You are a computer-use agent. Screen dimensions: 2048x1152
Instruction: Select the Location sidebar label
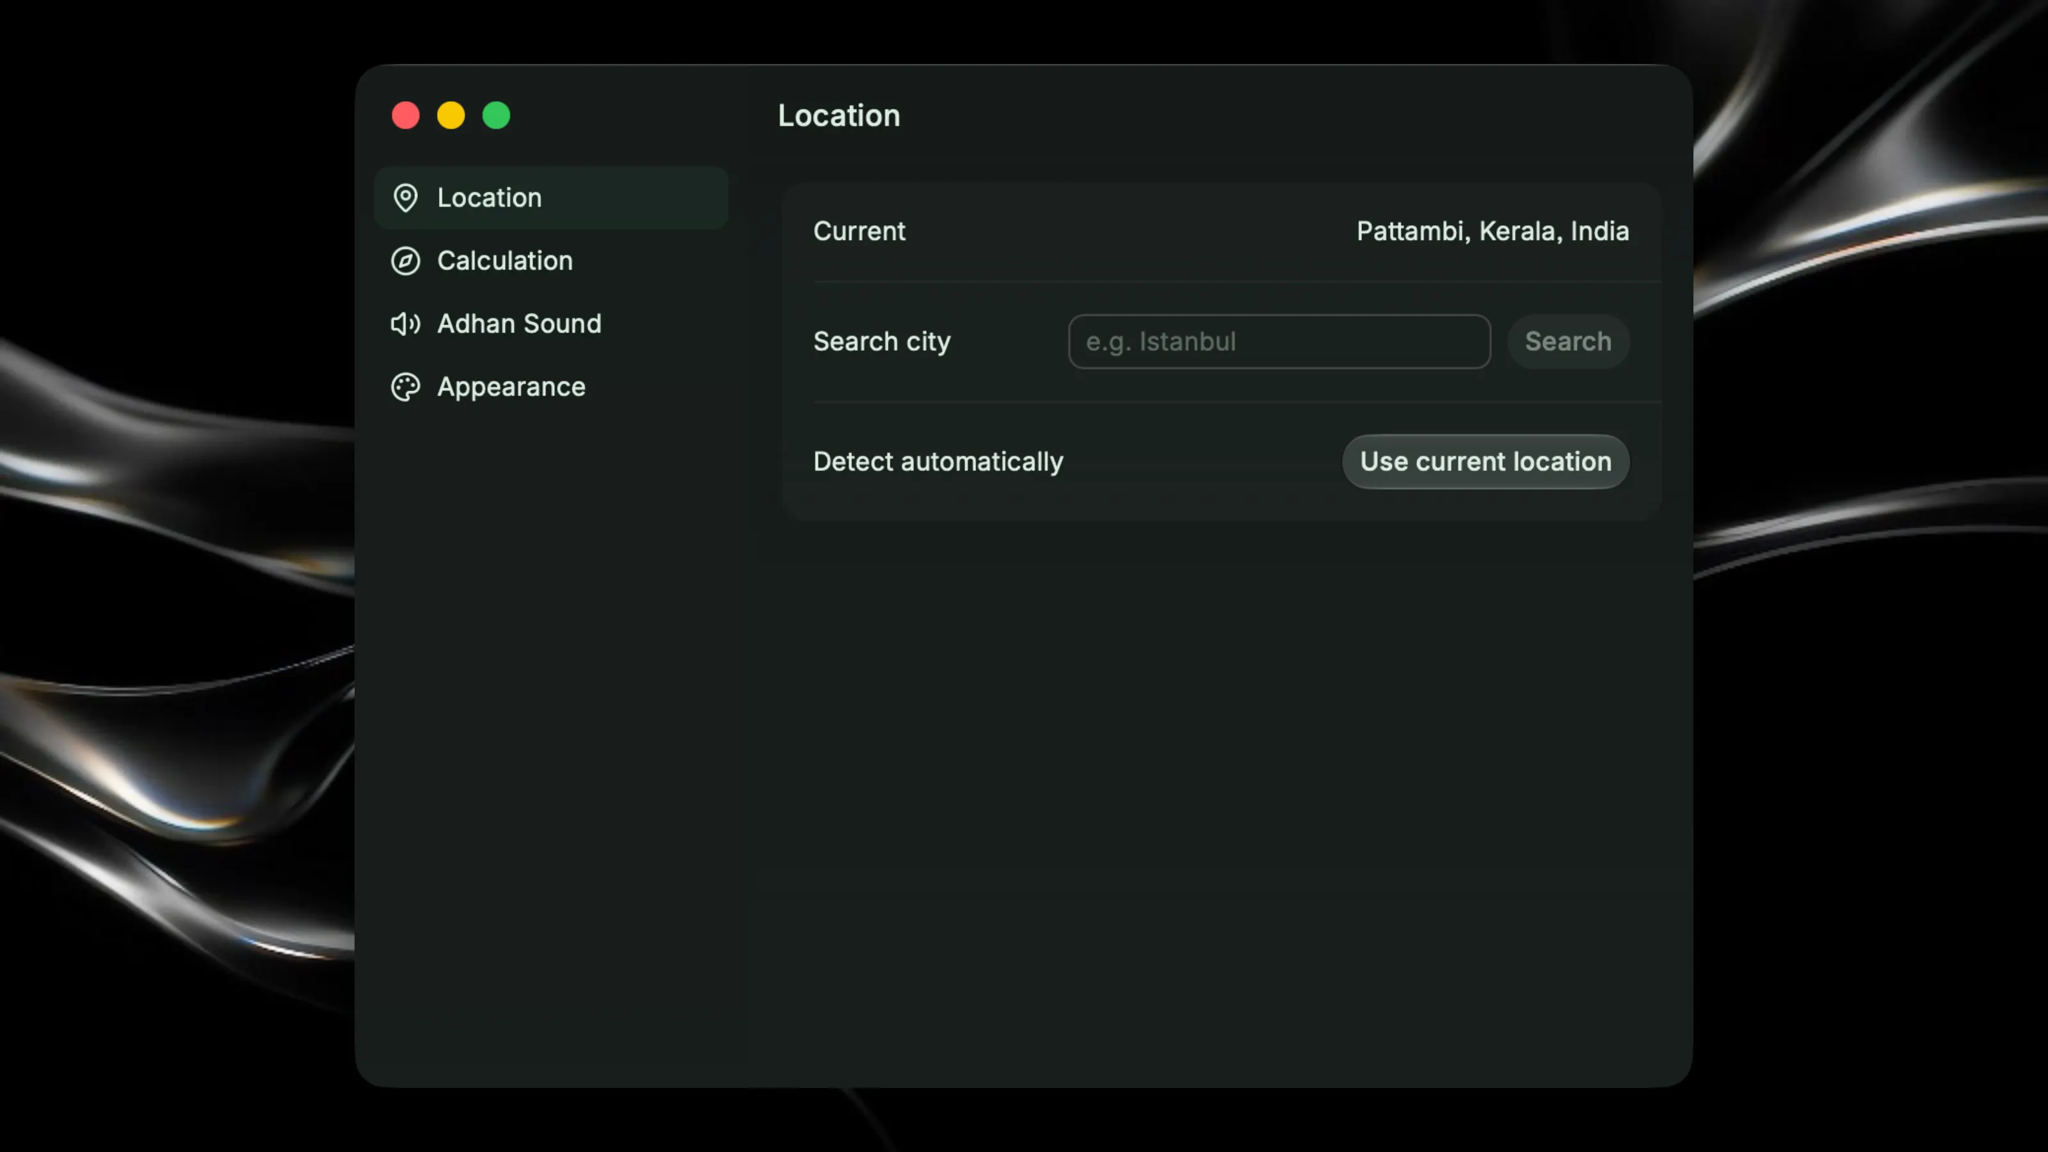tap(490, 198)
